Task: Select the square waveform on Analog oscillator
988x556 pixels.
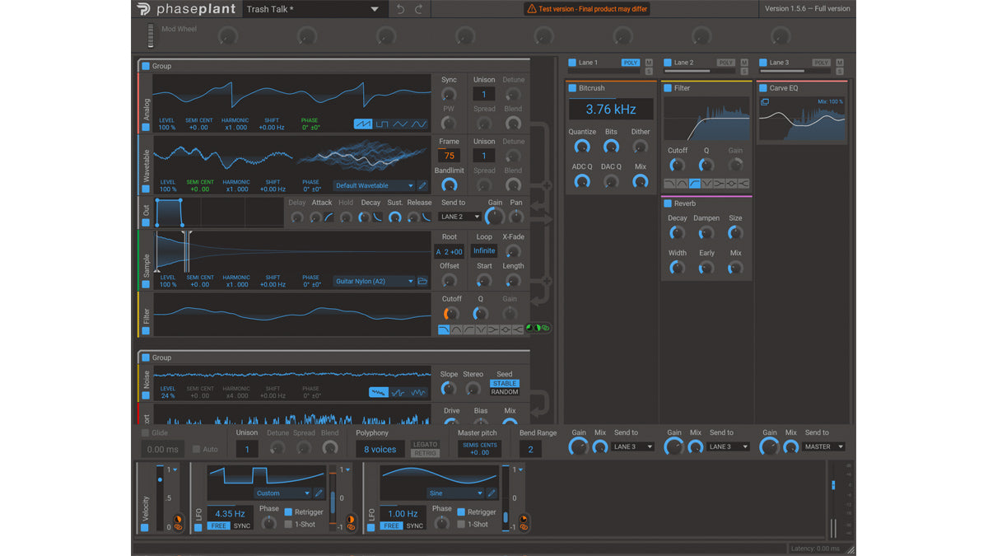Action: point(382,124)
